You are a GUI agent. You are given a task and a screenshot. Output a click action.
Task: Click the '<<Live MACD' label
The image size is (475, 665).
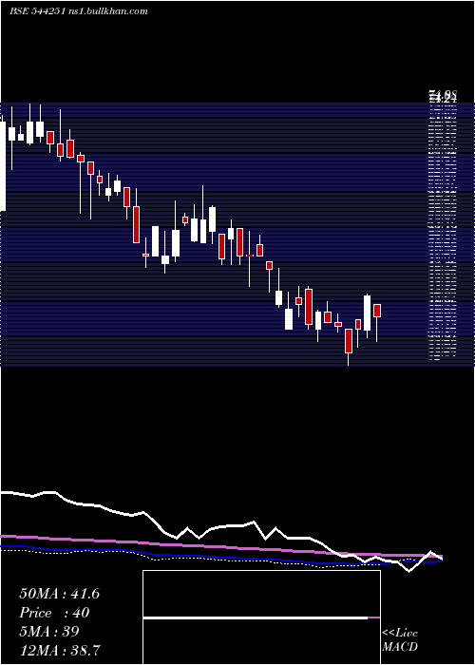[x=400, y=639]
